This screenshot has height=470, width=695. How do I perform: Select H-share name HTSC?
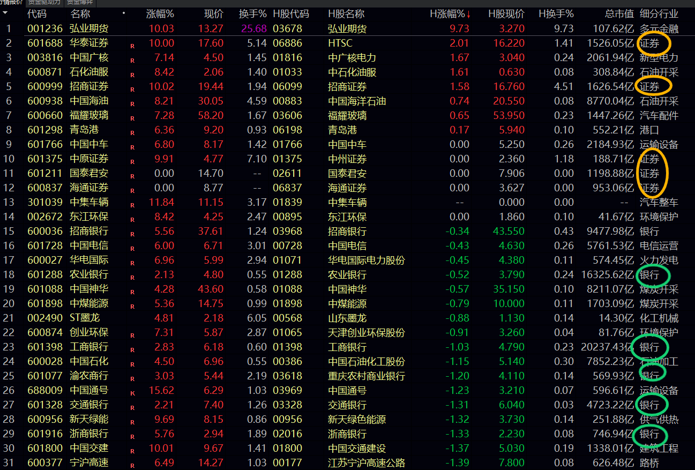click(340, 43)
